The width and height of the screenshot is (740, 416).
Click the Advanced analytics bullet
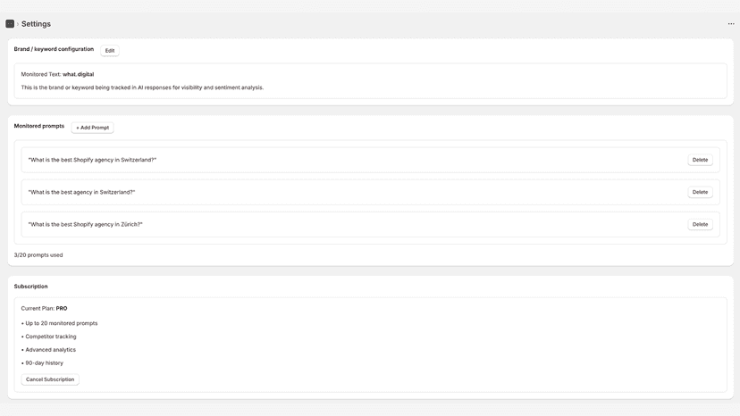pos(48,350)
